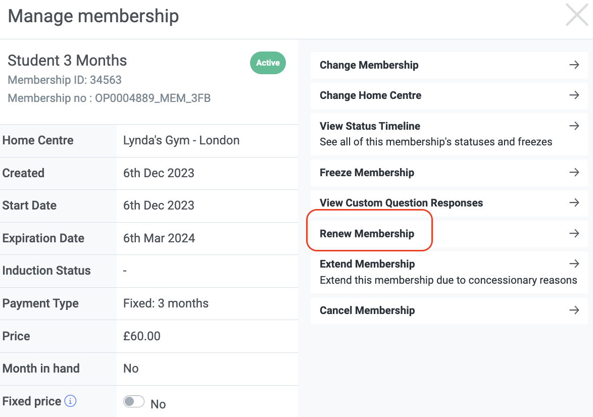
Task: Click the arrow icon next to Change Home Centre
Action: coord(574,95)
